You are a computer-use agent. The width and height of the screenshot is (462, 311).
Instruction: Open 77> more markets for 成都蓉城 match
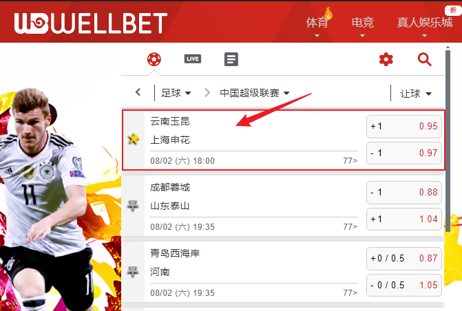350,227
